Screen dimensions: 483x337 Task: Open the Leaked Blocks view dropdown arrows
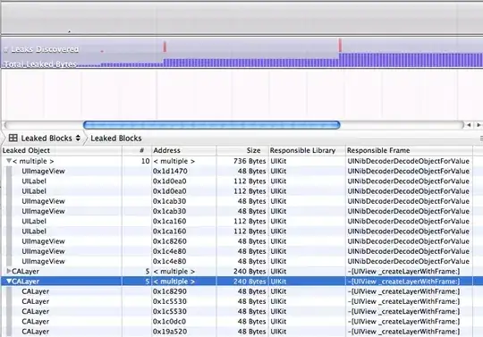(78, 138)
